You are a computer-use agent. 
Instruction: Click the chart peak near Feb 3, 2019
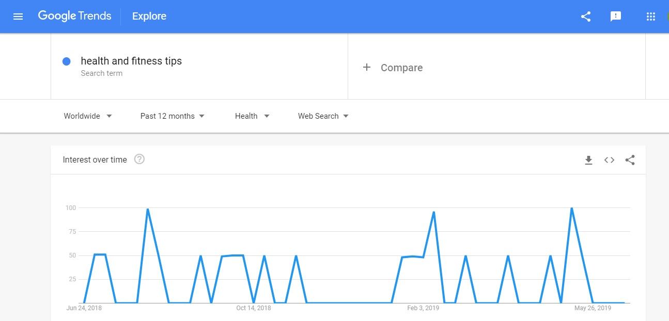pyautogui.click(x=433, y=212)
